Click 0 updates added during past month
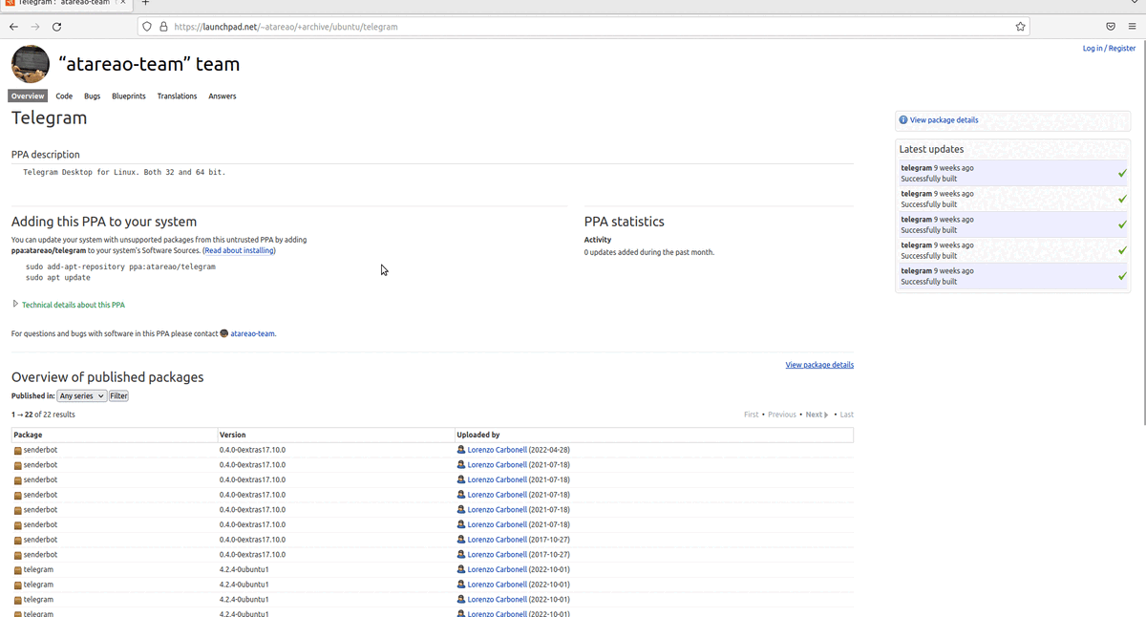The image size is (1146, 617). 649,252
